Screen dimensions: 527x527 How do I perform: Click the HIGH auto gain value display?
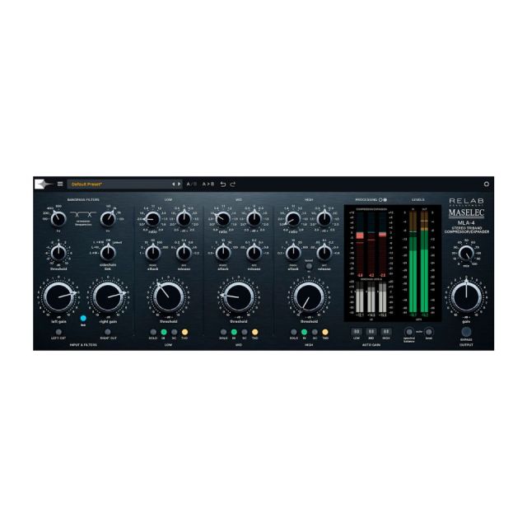(x=386, y=332)
